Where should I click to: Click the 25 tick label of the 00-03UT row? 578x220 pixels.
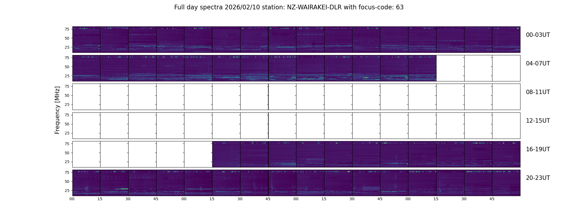tap(67, 47)
